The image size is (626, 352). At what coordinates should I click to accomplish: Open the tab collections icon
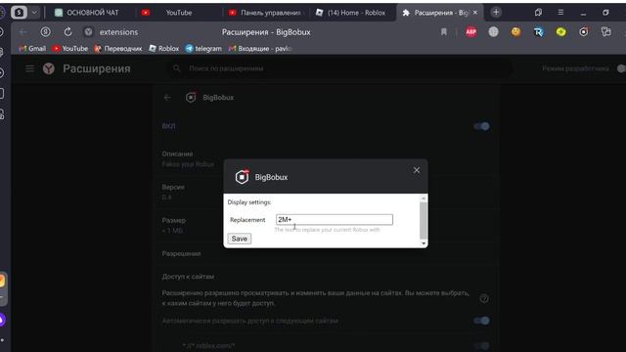coord(538,13)
